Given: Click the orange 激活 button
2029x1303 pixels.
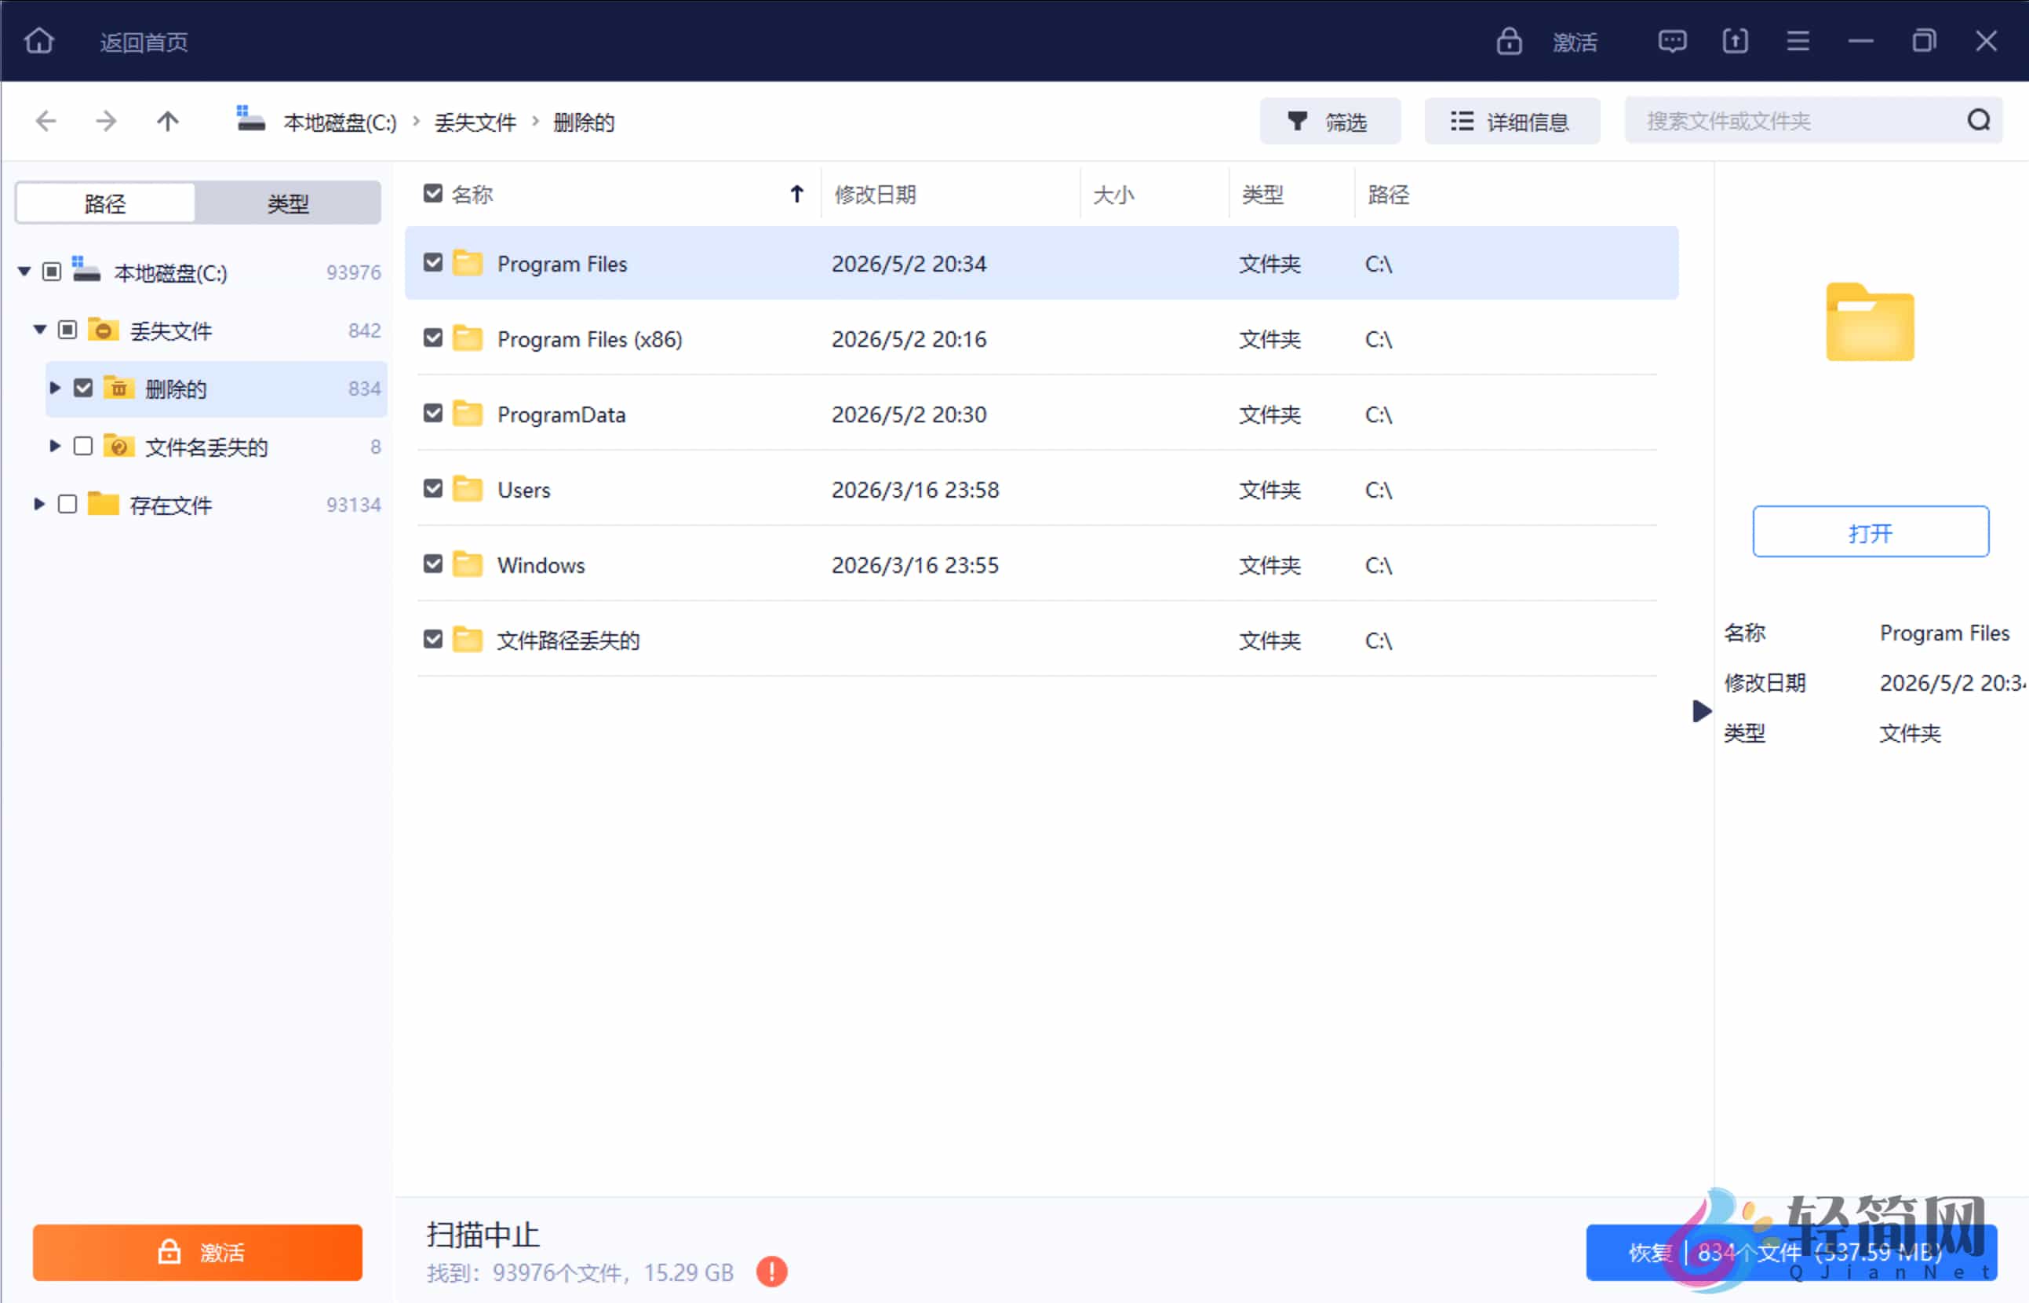Looking at the screenshot, I should tap(198, 1251).
